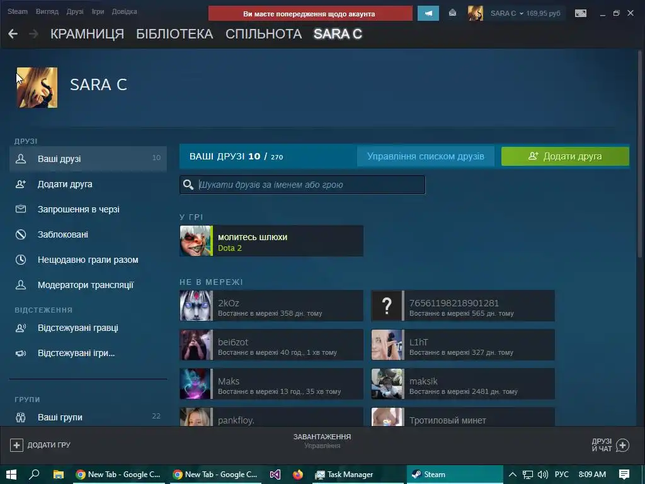Open the Ігри menu
Screen dimensions: 645x484
click(98, 11)
